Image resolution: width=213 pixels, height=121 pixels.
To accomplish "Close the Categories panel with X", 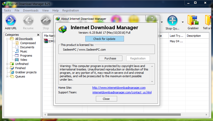I will 38,35.
